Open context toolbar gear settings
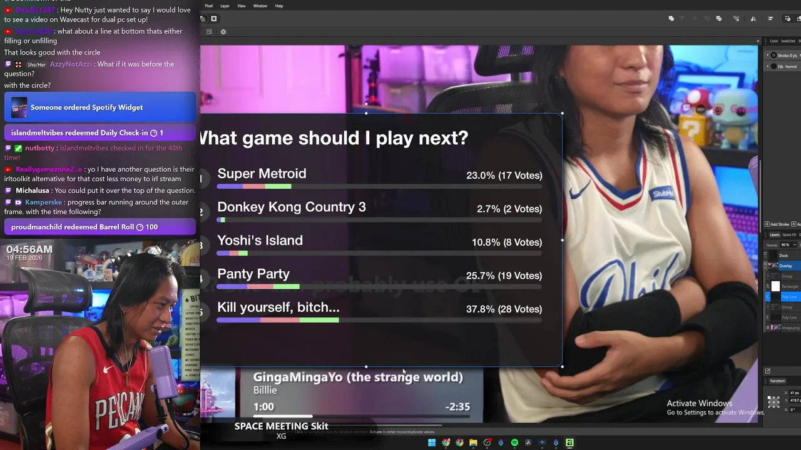This screenshot has width=801, height=450. click(x=223, y=32)
